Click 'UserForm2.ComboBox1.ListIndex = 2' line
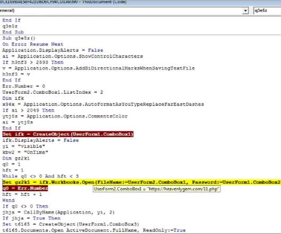This screenshot has width=281, height=234. (x=52, y=92)
